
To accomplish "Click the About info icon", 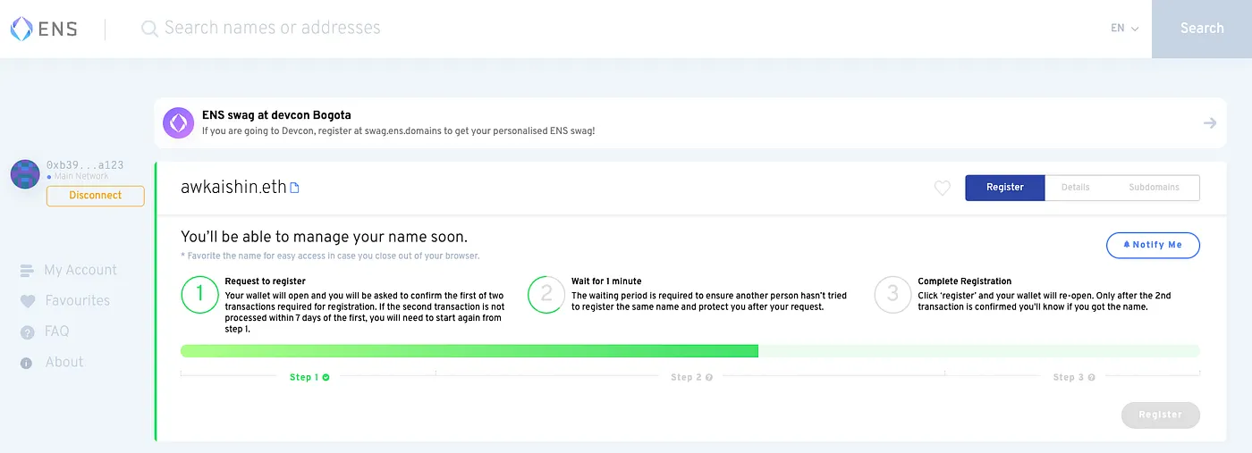I will [27, 363].
